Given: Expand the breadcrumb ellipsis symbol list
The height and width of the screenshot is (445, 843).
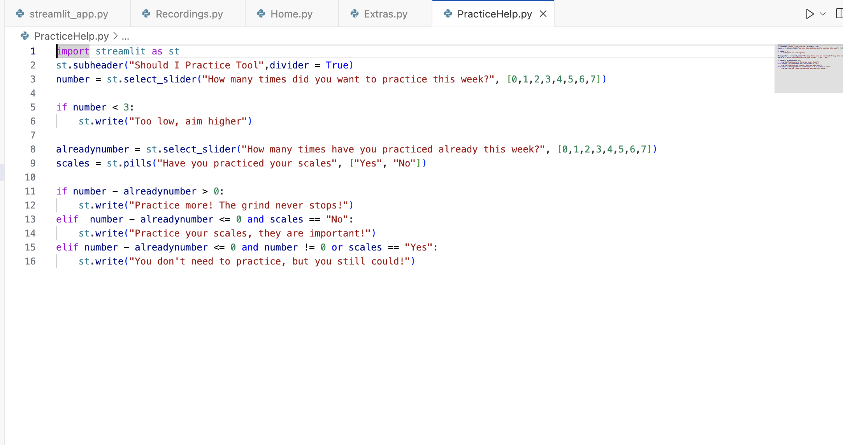Looking at the screenshot, I should pyautogui.click(x=125, y=37).
